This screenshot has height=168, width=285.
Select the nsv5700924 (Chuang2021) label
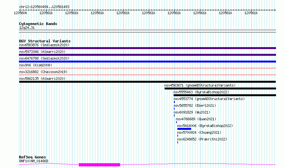[199, 132]
